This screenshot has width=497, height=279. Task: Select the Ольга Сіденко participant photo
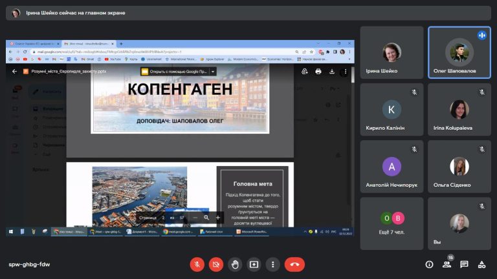459,167
